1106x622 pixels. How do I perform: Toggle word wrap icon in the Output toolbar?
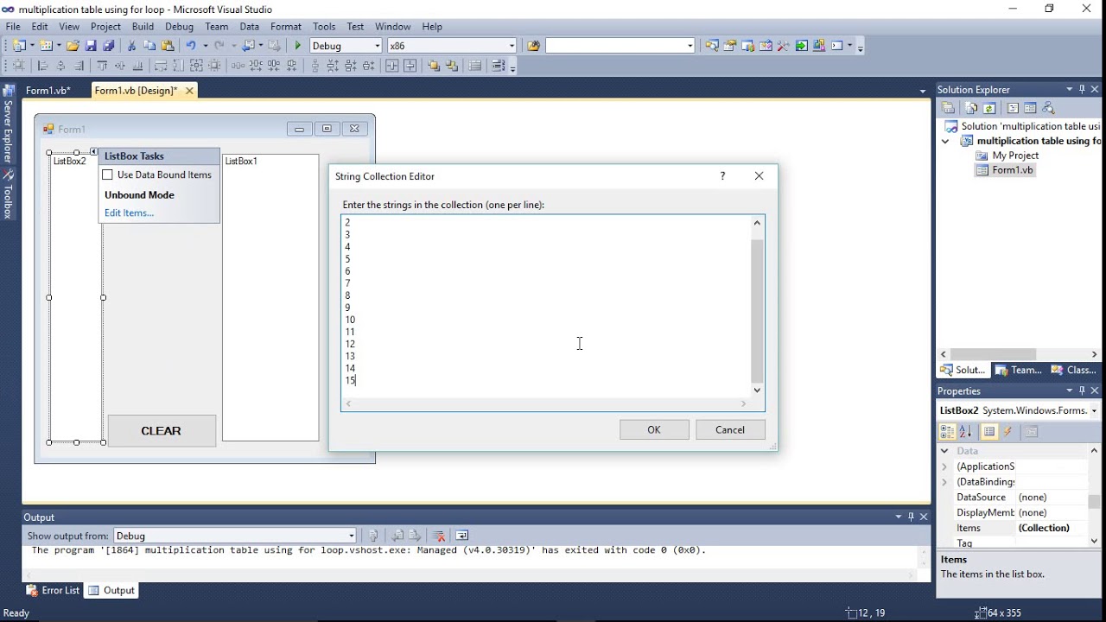click(461, 536)
